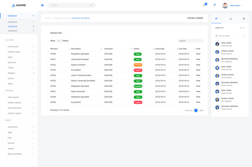The width and height of the screenshot is (252, 167).
Task: View invoice #7022
Action: click(198, 65)
